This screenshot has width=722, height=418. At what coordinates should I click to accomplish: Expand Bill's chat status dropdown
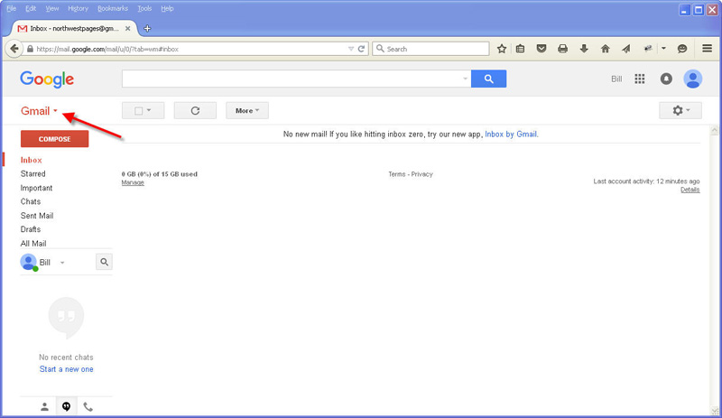point(62,263)
